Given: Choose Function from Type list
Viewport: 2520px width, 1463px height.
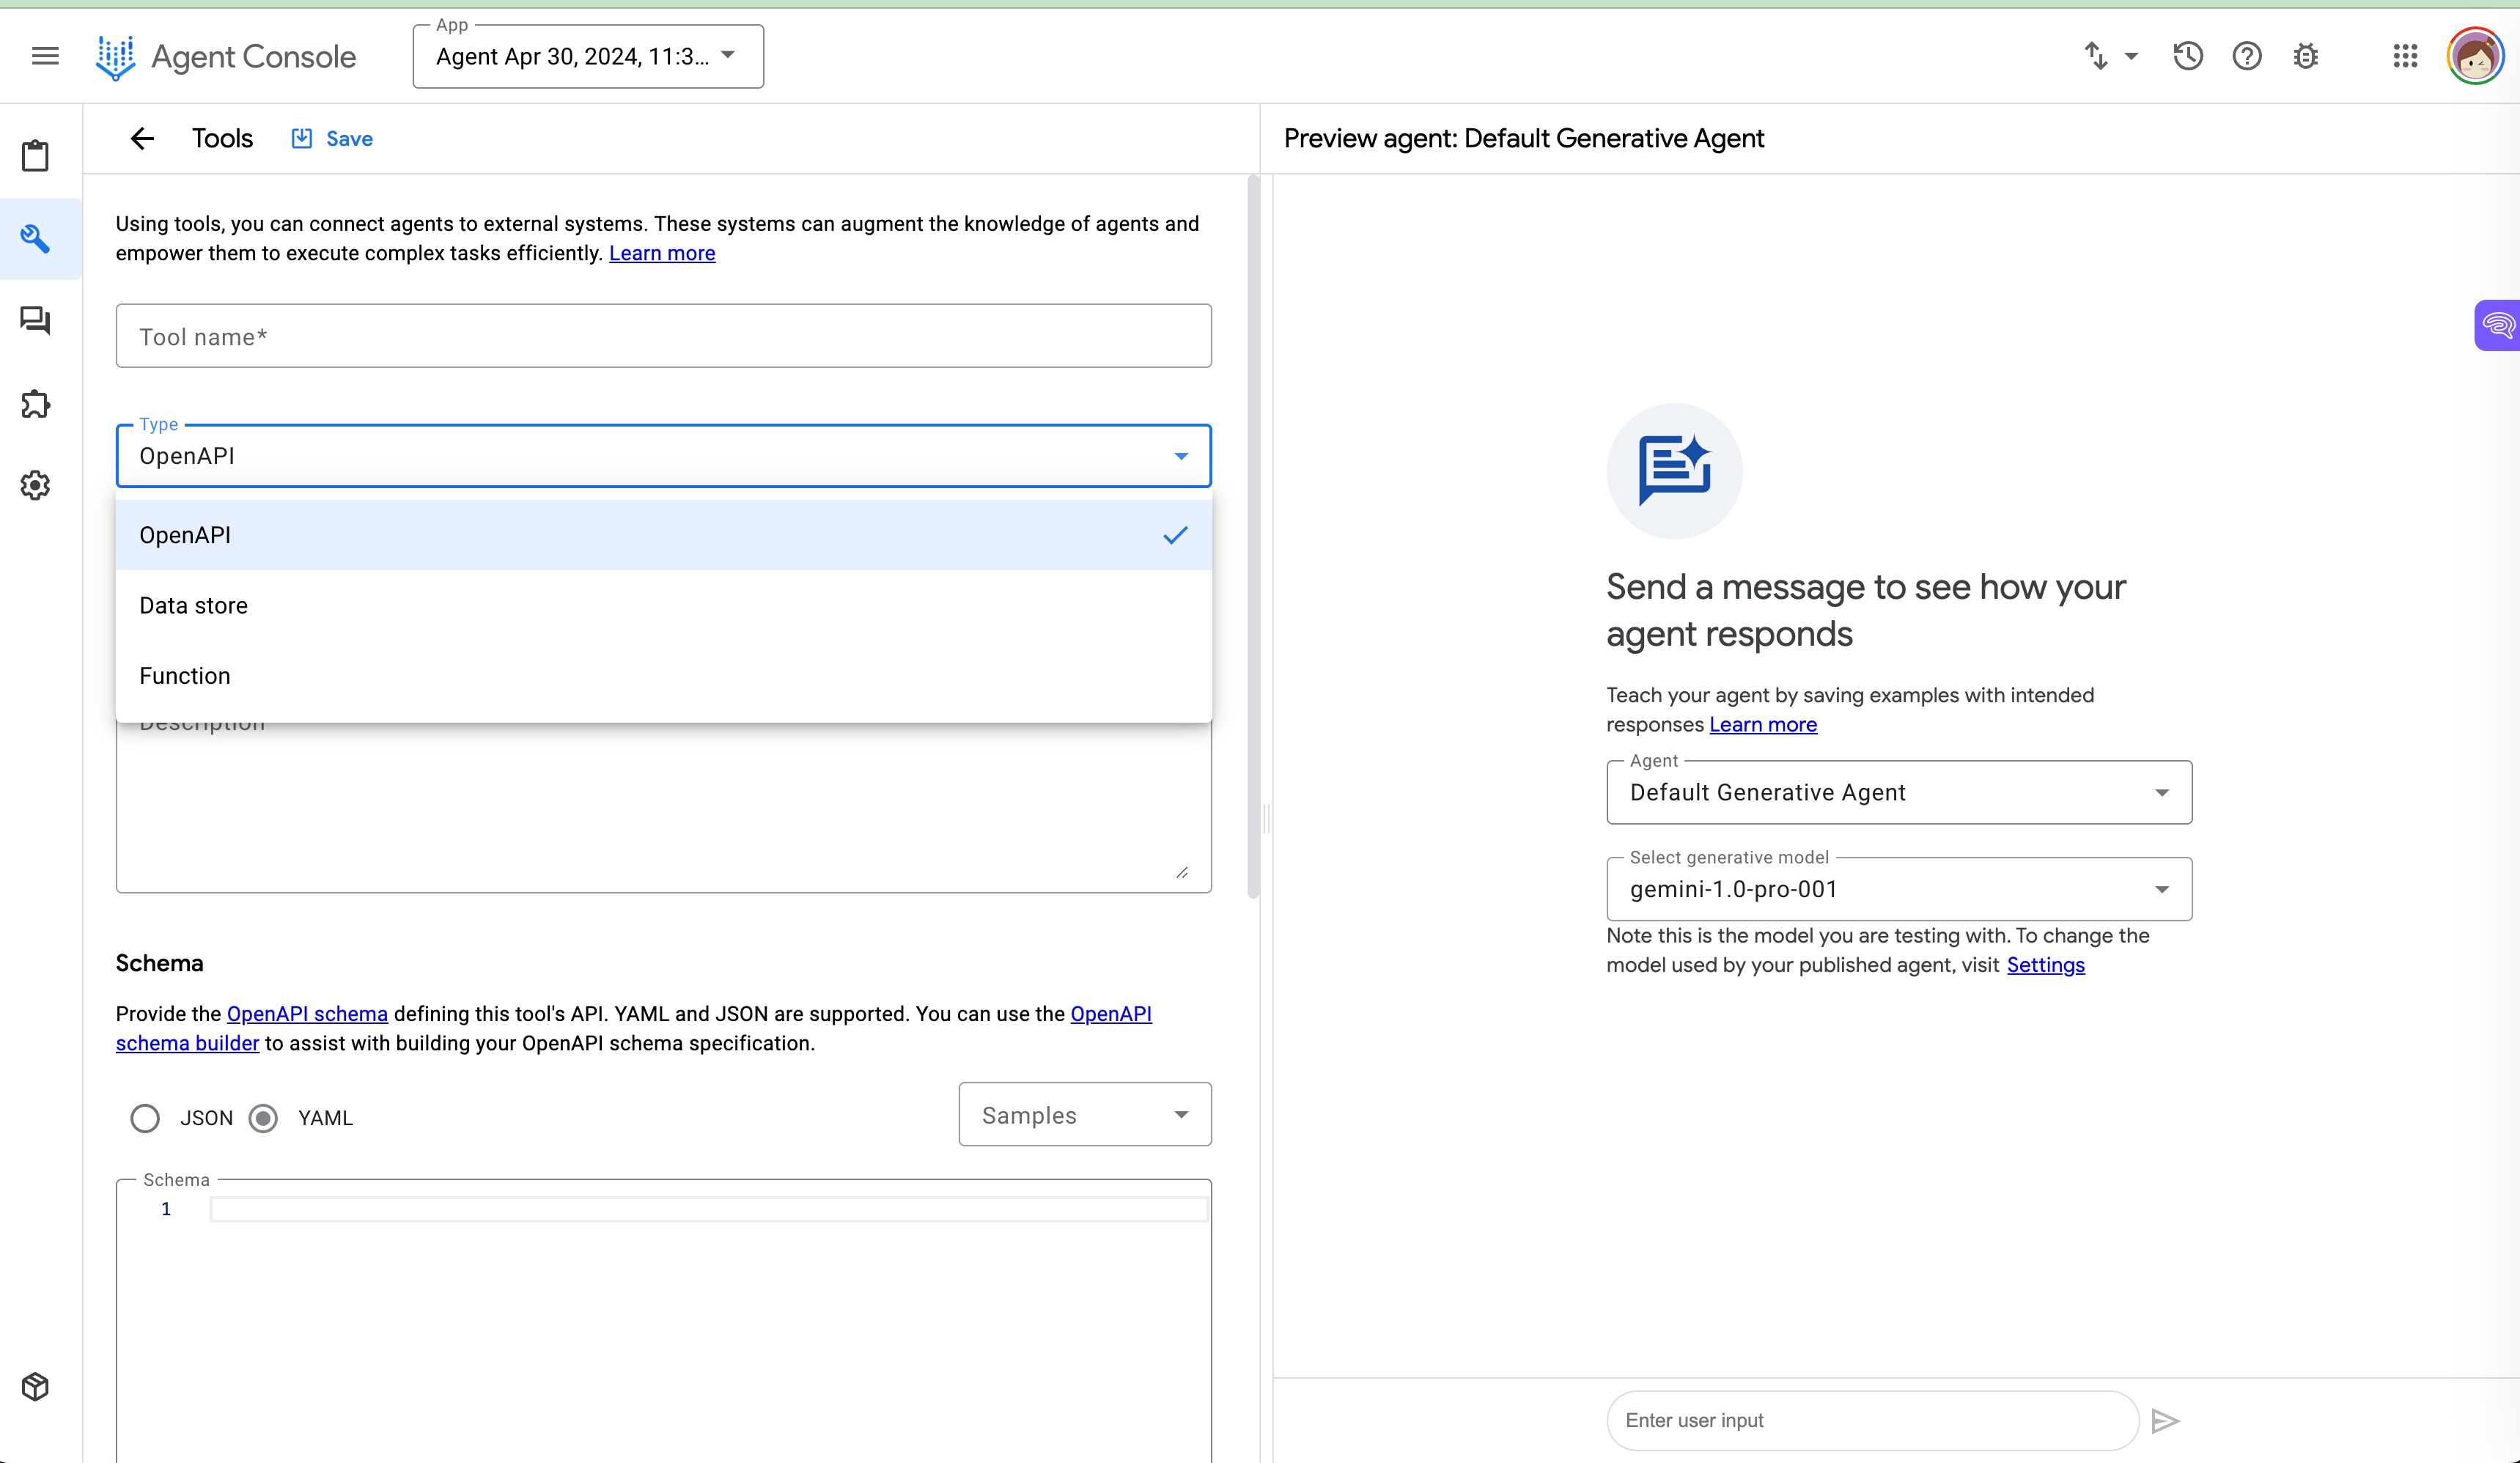Looking at the screenshot, I should click(x=185, y=676).
